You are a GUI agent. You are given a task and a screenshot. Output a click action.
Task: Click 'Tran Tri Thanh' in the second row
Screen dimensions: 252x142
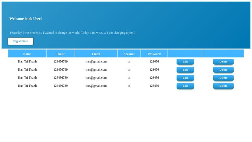pyautogui.click(x=27, y=69)
